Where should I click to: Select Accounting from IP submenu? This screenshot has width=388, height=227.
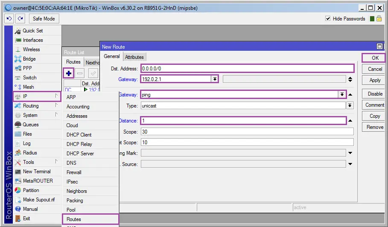[90, 107]
